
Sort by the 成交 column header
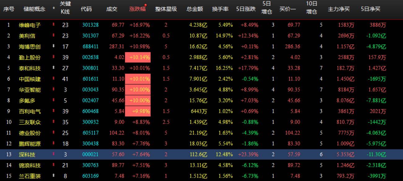click(112, 9)
